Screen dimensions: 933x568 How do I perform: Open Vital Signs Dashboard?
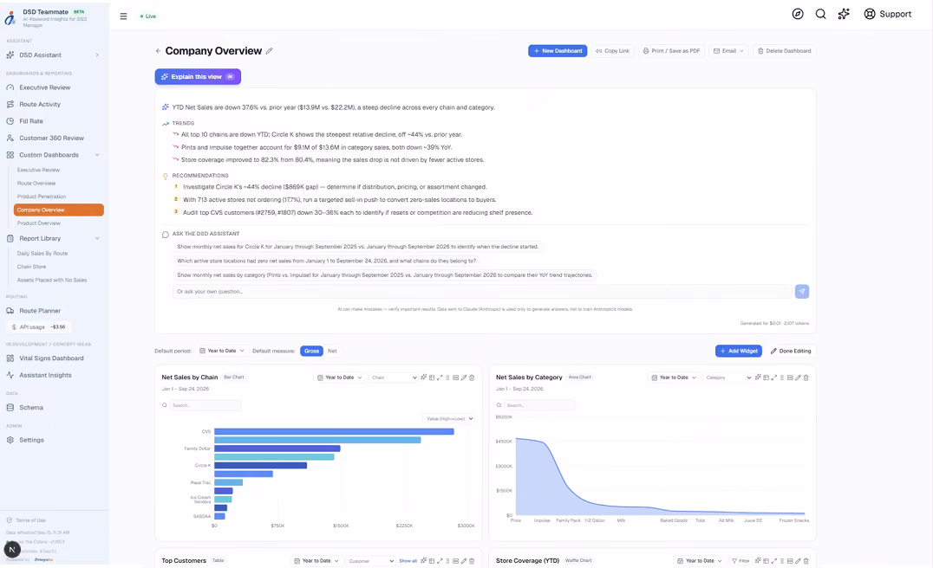click(x=51, y=358)
